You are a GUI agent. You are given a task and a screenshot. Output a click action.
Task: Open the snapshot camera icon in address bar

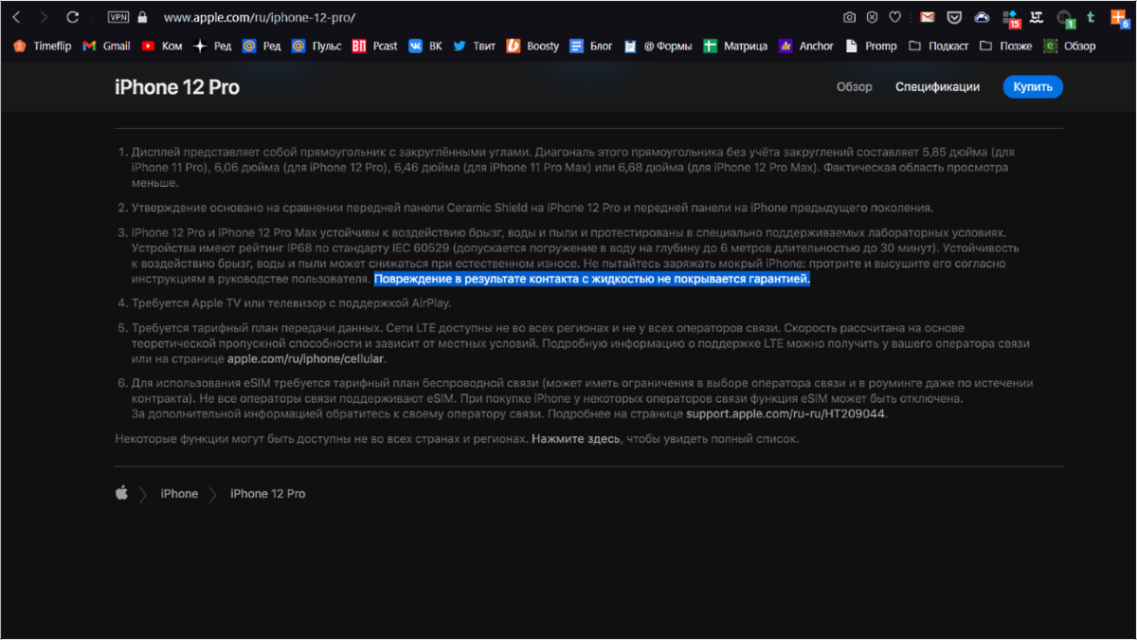850,17
